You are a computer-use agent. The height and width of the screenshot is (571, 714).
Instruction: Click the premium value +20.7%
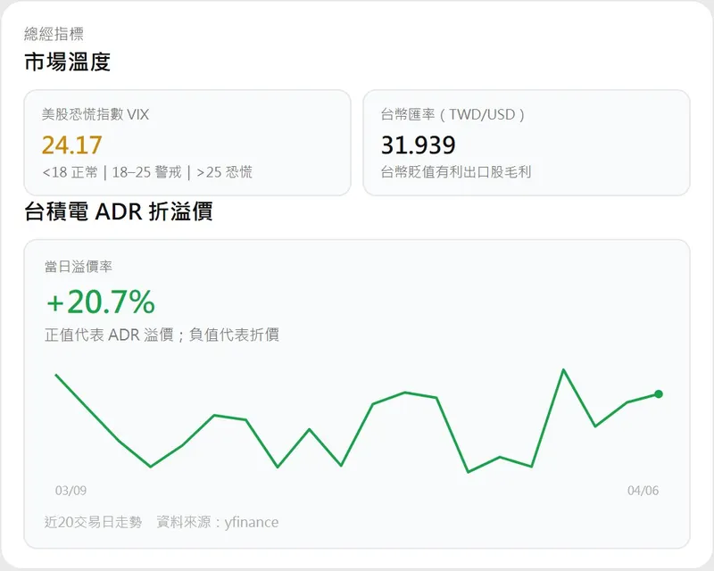[x=101, y=302]
